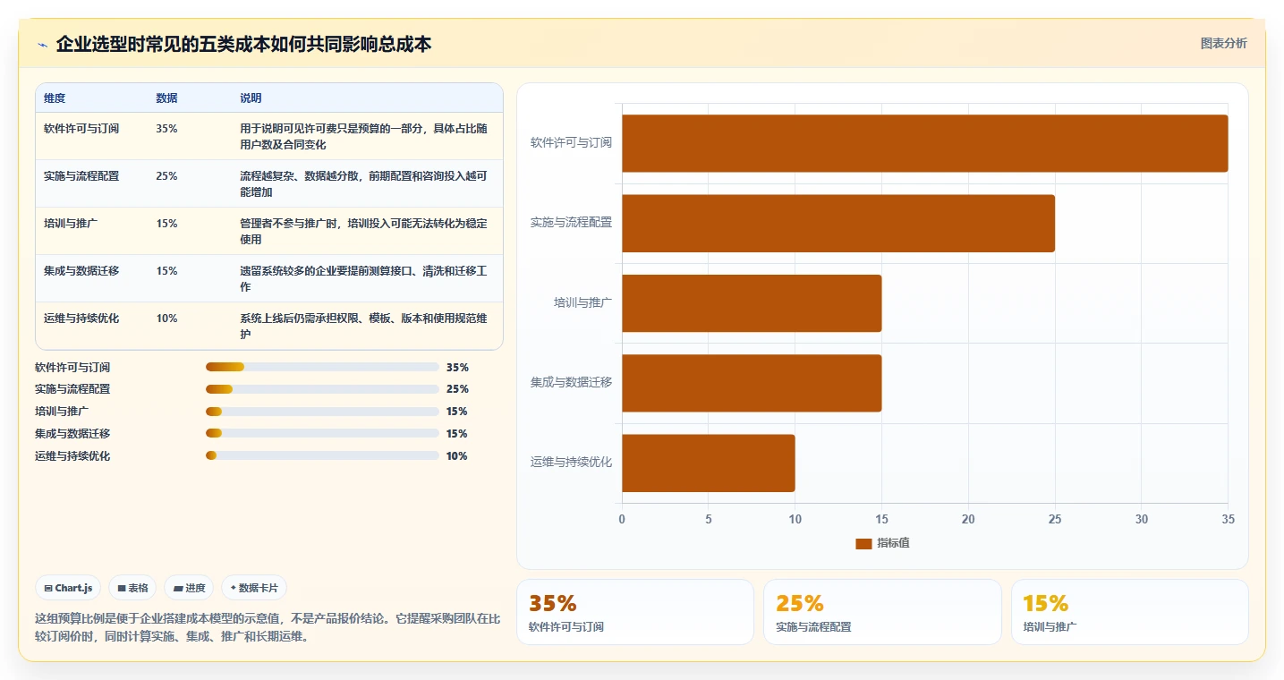Click the 10% value in the table
The width and height of the screenshot is (1284, 680).
click(166, 319)
